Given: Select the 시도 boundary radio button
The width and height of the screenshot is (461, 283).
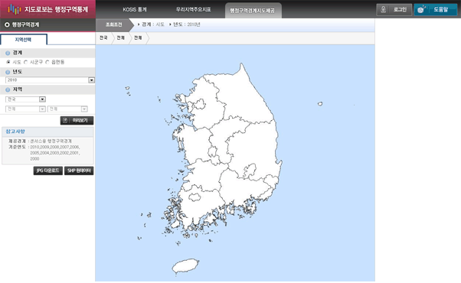Looking at the screenshot, I should pos(8,62).
